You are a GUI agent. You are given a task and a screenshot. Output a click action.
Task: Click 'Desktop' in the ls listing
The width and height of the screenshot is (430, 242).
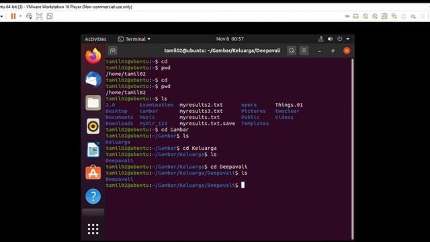pos(116,111)
